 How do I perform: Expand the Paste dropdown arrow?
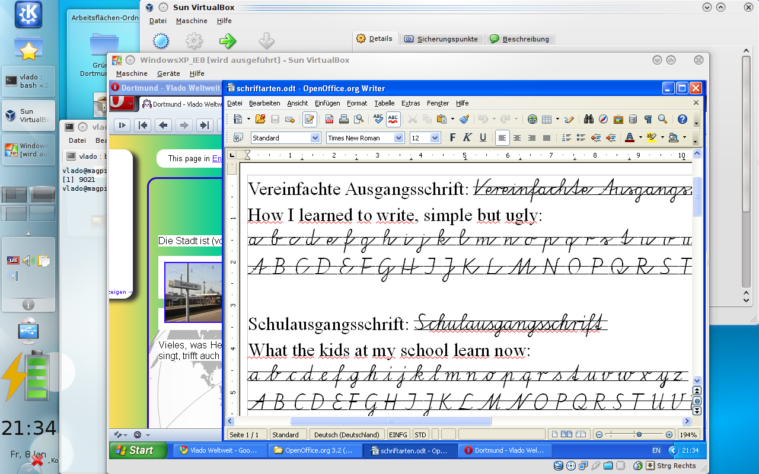tap(452, 119)
